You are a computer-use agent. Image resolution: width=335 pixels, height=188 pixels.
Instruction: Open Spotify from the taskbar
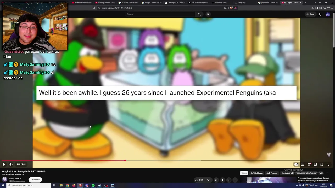click(x=93, y=185)
